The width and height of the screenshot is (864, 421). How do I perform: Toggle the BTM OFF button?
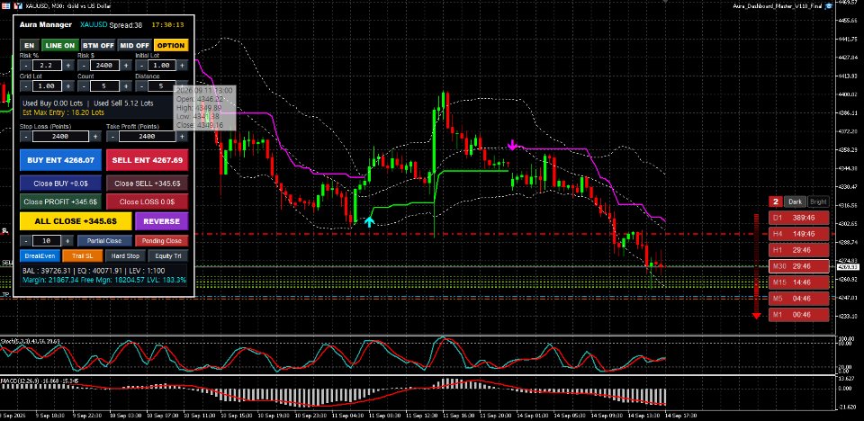tap(98, 46)
